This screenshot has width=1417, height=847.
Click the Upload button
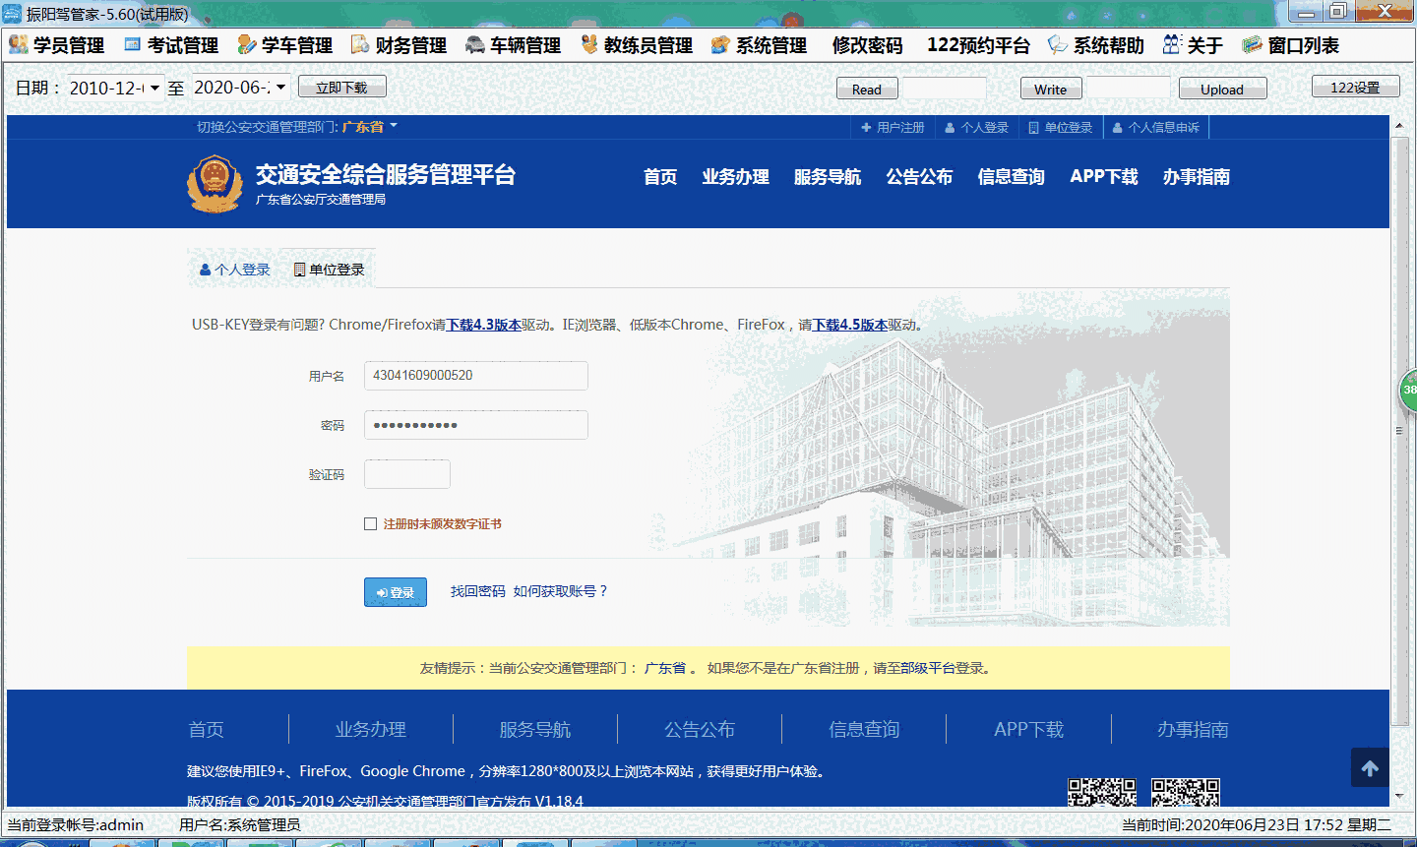click(1222, 90)
